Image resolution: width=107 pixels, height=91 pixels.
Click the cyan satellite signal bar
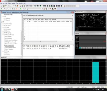[96, 72]
